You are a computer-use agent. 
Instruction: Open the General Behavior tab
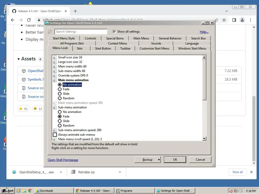click(x=170, y=38)
